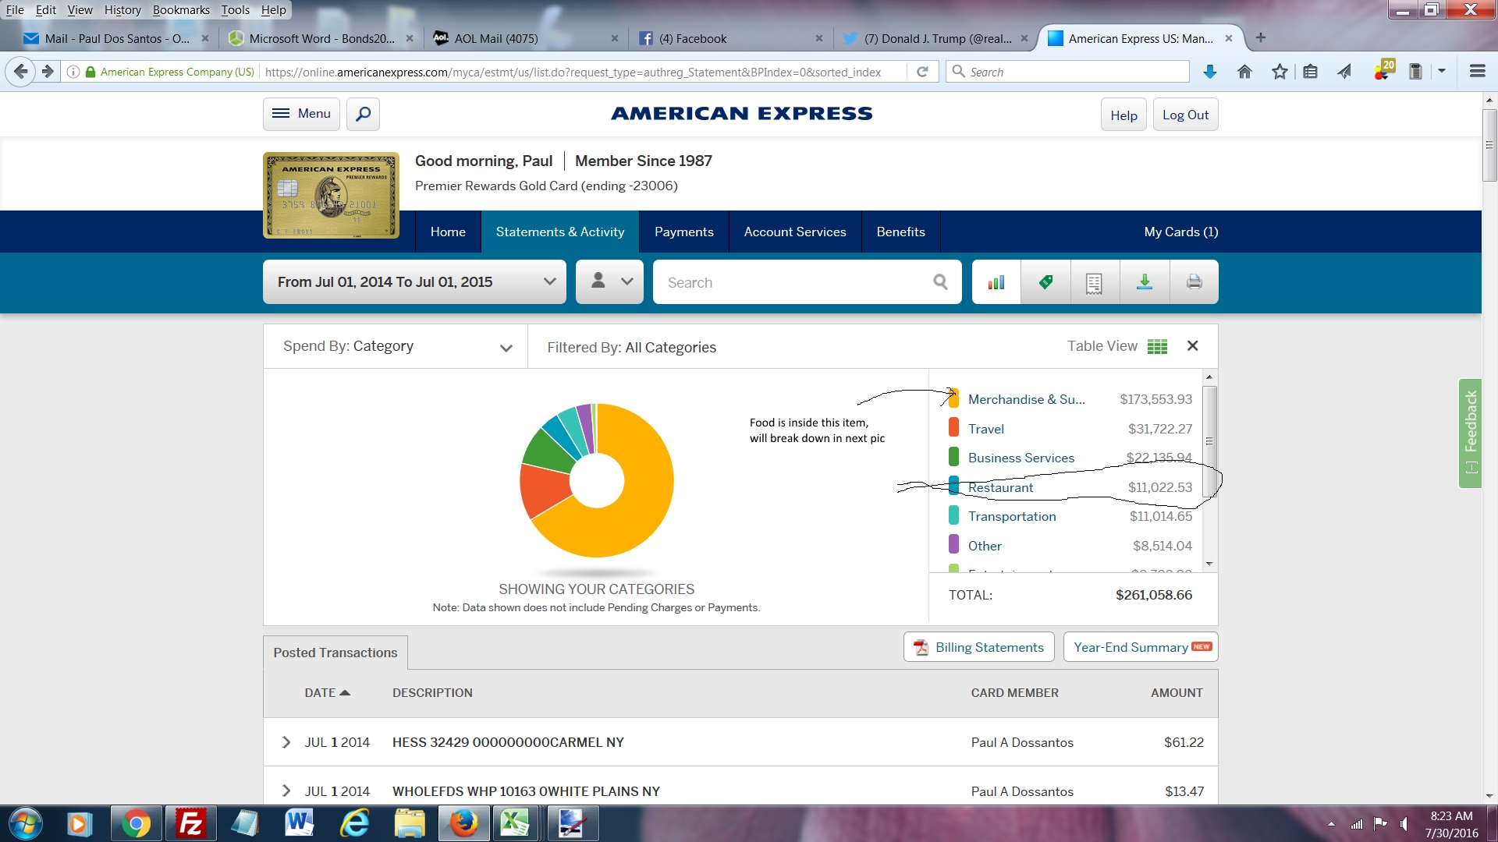Open Internet Explorer from the taskbar
This screenshot has width=1498, height=842.
(355, 824)
